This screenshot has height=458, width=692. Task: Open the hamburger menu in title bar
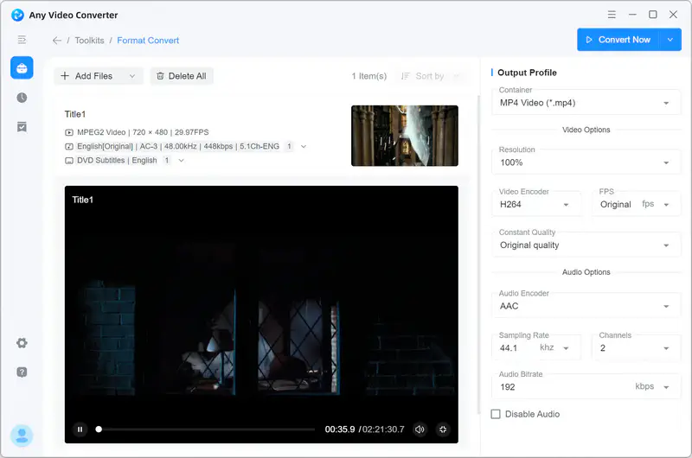[612, 15]
